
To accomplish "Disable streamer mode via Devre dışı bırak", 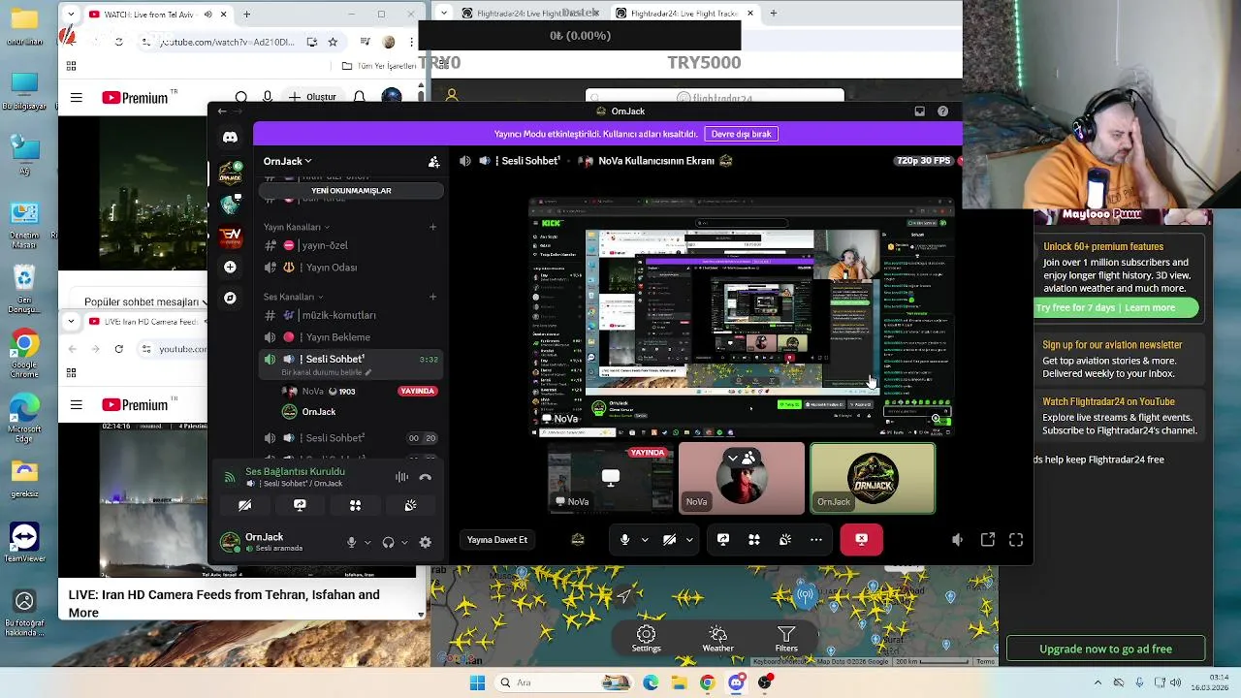I will (742, 134).
